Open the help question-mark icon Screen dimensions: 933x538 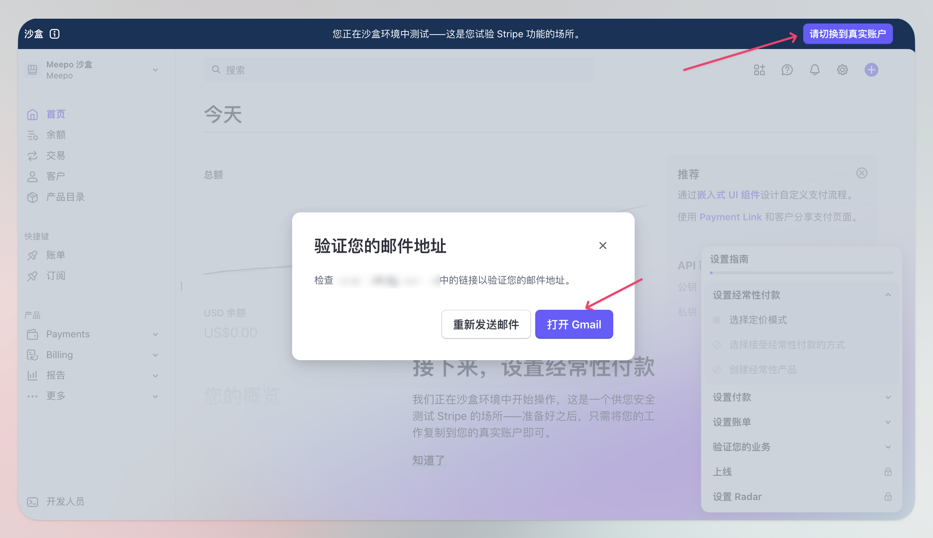pyautogui.click(x=787, y=70)
